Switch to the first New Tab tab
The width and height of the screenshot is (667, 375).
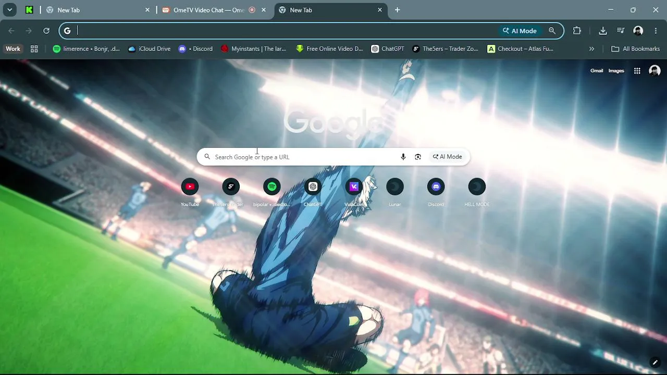coord(97,10)
